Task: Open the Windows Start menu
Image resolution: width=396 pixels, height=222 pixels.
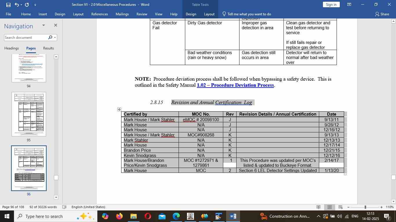Action: coord(7,216)
